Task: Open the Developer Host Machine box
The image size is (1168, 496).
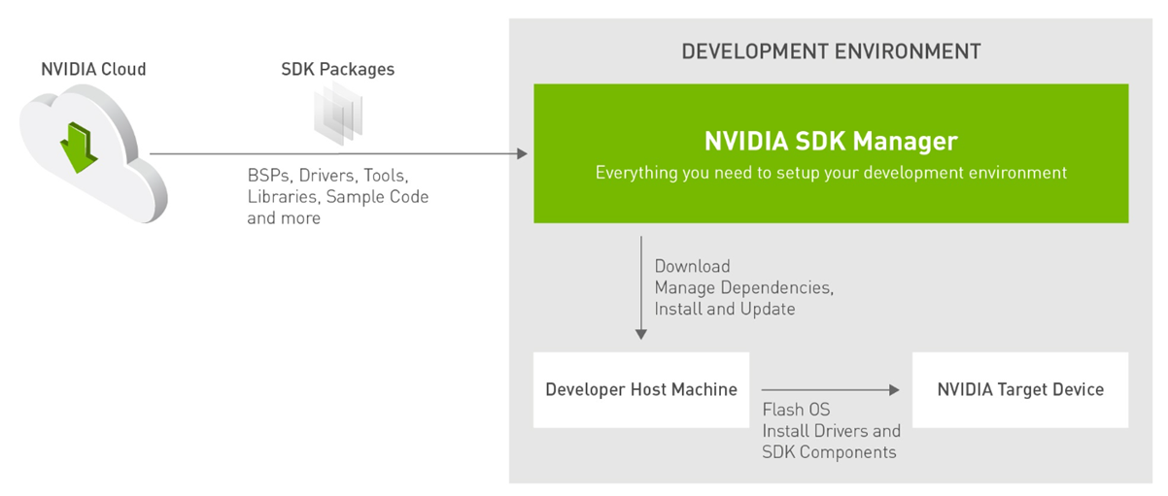Action: tap(640, 390)
